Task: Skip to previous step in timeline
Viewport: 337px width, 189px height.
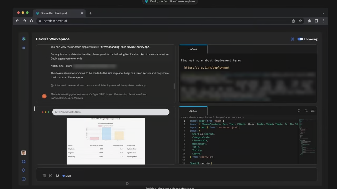Action: 51,176
